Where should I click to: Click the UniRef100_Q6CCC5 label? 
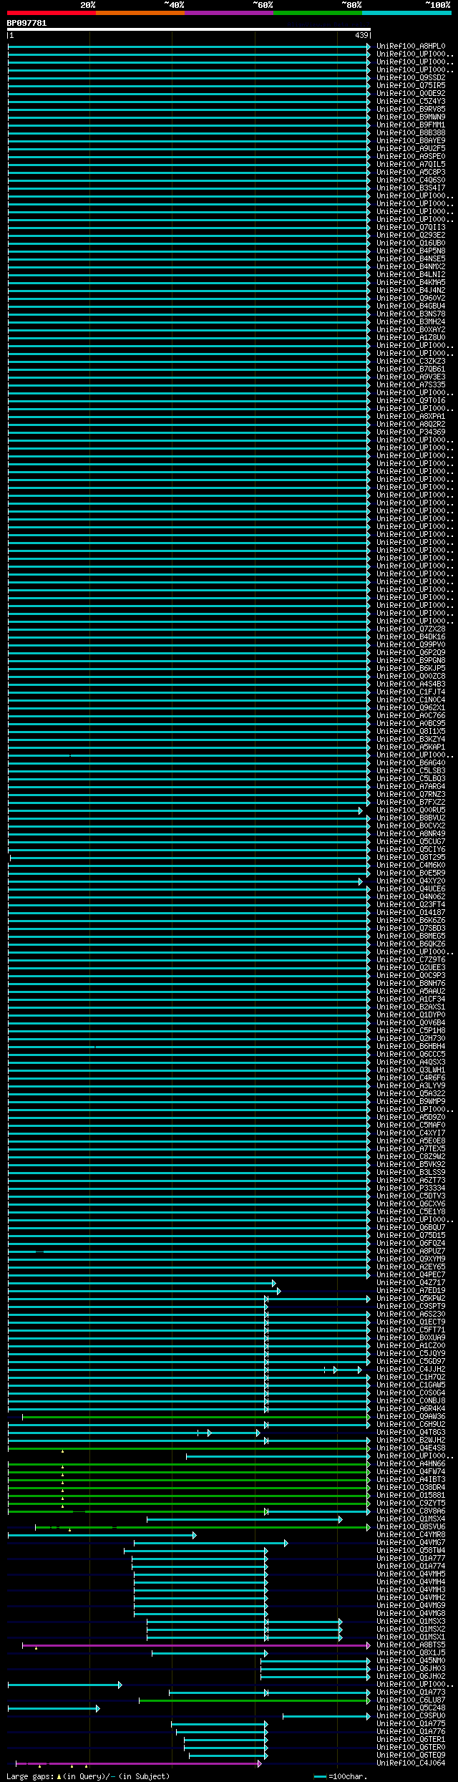pos(411,1055)
